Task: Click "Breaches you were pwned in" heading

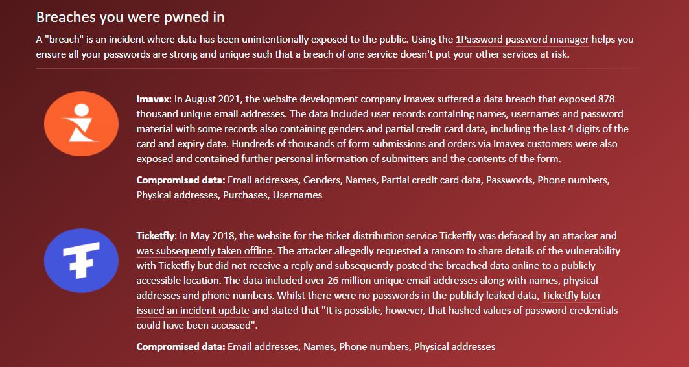Action: coord(130,17)
